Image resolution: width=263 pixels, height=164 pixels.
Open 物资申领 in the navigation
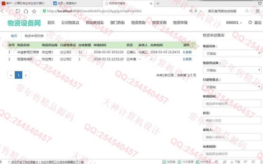[180, 23]
